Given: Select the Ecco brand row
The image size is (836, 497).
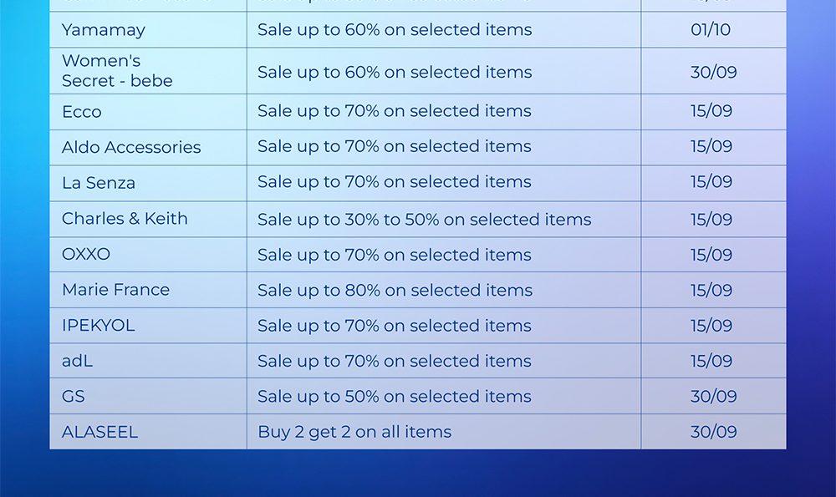Looking at the screenshot, I should pos(82,112).
